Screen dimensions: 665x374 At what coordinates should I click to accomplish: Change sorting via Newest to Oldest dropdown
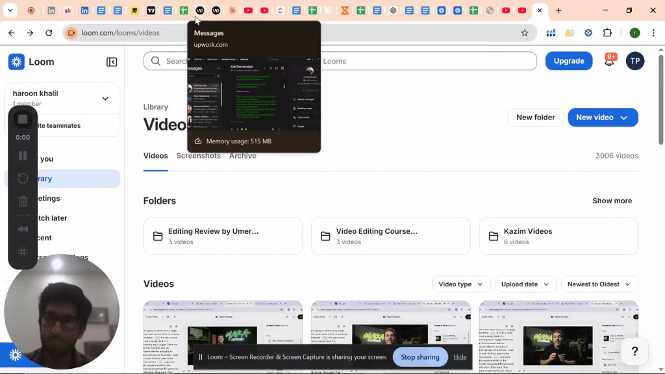coord(598,284)
